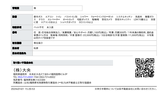Click the 管理費 value 無
Screen dimensions: 168x110
(x=35, y=8)
